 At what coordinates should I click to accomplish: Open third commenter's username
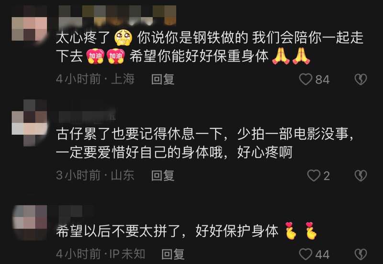[x=71, y=212]
